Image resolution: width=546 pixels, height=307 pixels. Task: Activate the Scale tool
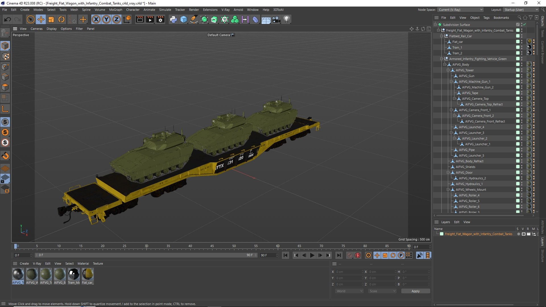(x=51, y=19)
